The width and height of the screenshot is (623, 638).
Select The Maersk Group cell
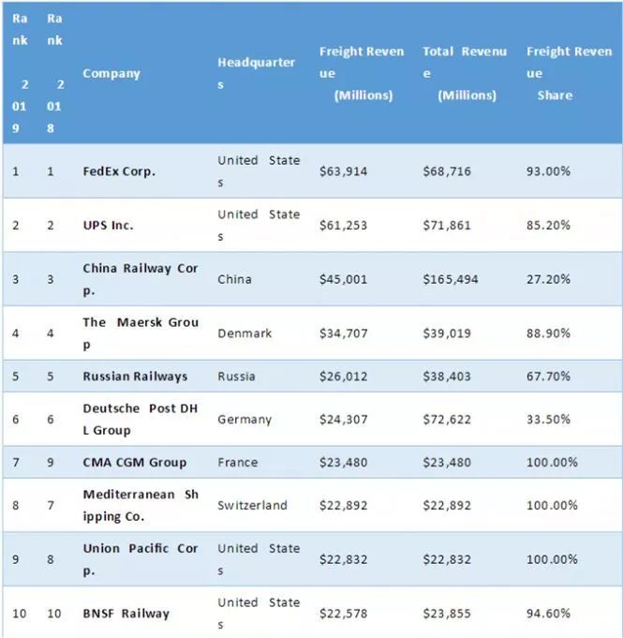141,334
